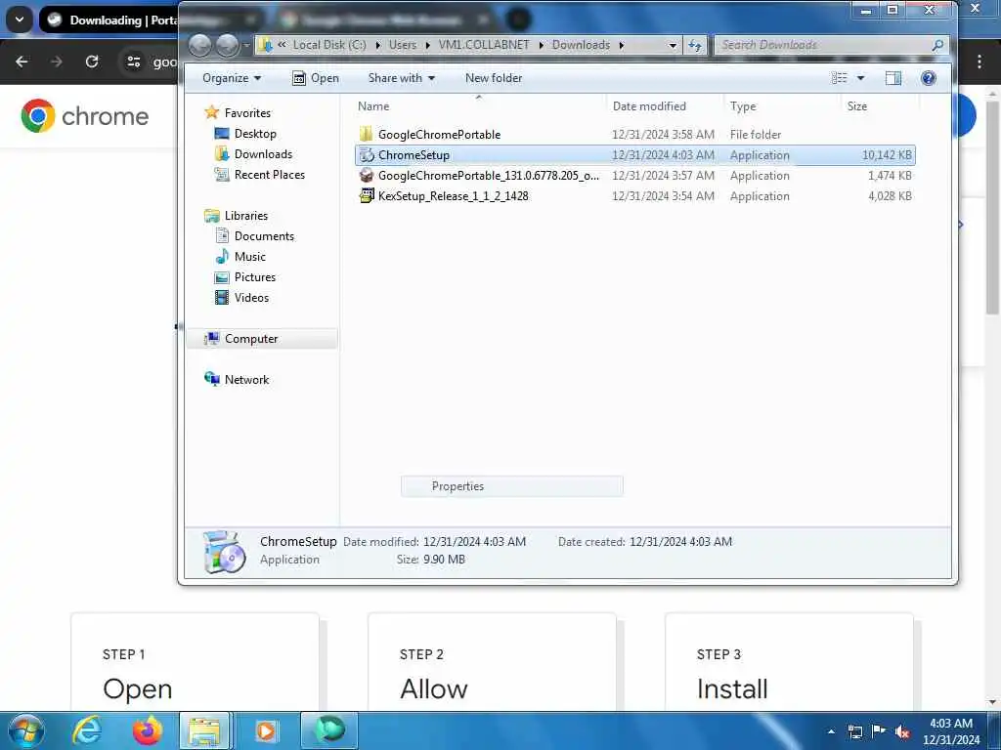1001x750 pixels.
Task: Click Windows Explorer taskbar icon
Action: coord(205,730)
